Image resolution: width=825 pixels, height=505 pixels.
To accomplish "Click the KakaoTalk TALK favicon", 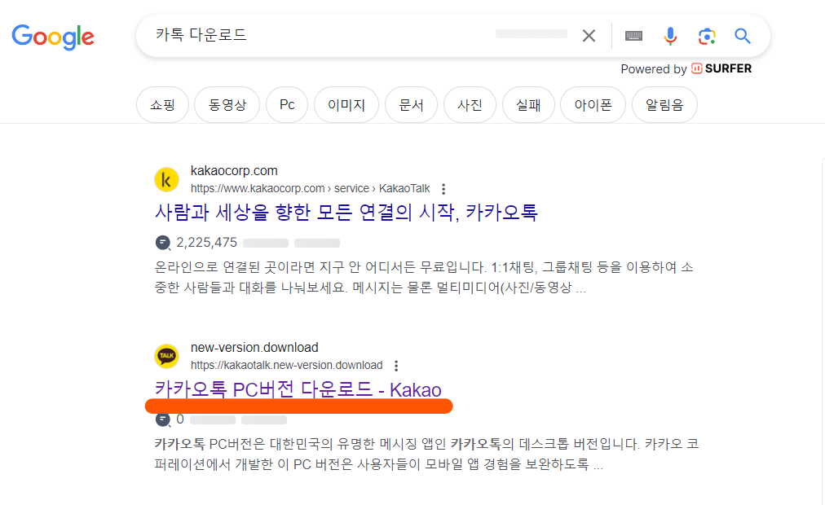I will coord(167,356).
